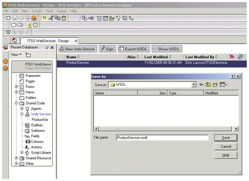Click the yellow N Notes preview icon
This screenshot has width=249, height=181.
[44, 18]
